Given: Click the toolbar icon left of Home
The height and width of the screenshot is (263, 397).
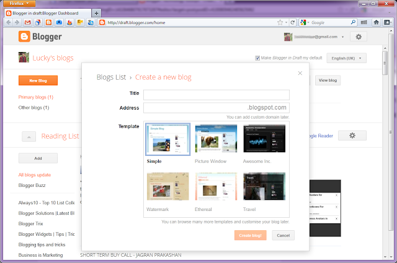Looking at the screenshot, I should click(364, 22).
